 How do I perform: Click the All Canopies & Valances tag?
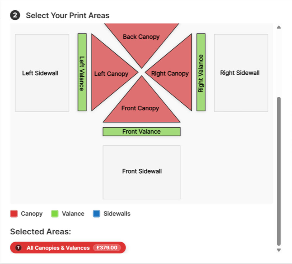(58, 248)
